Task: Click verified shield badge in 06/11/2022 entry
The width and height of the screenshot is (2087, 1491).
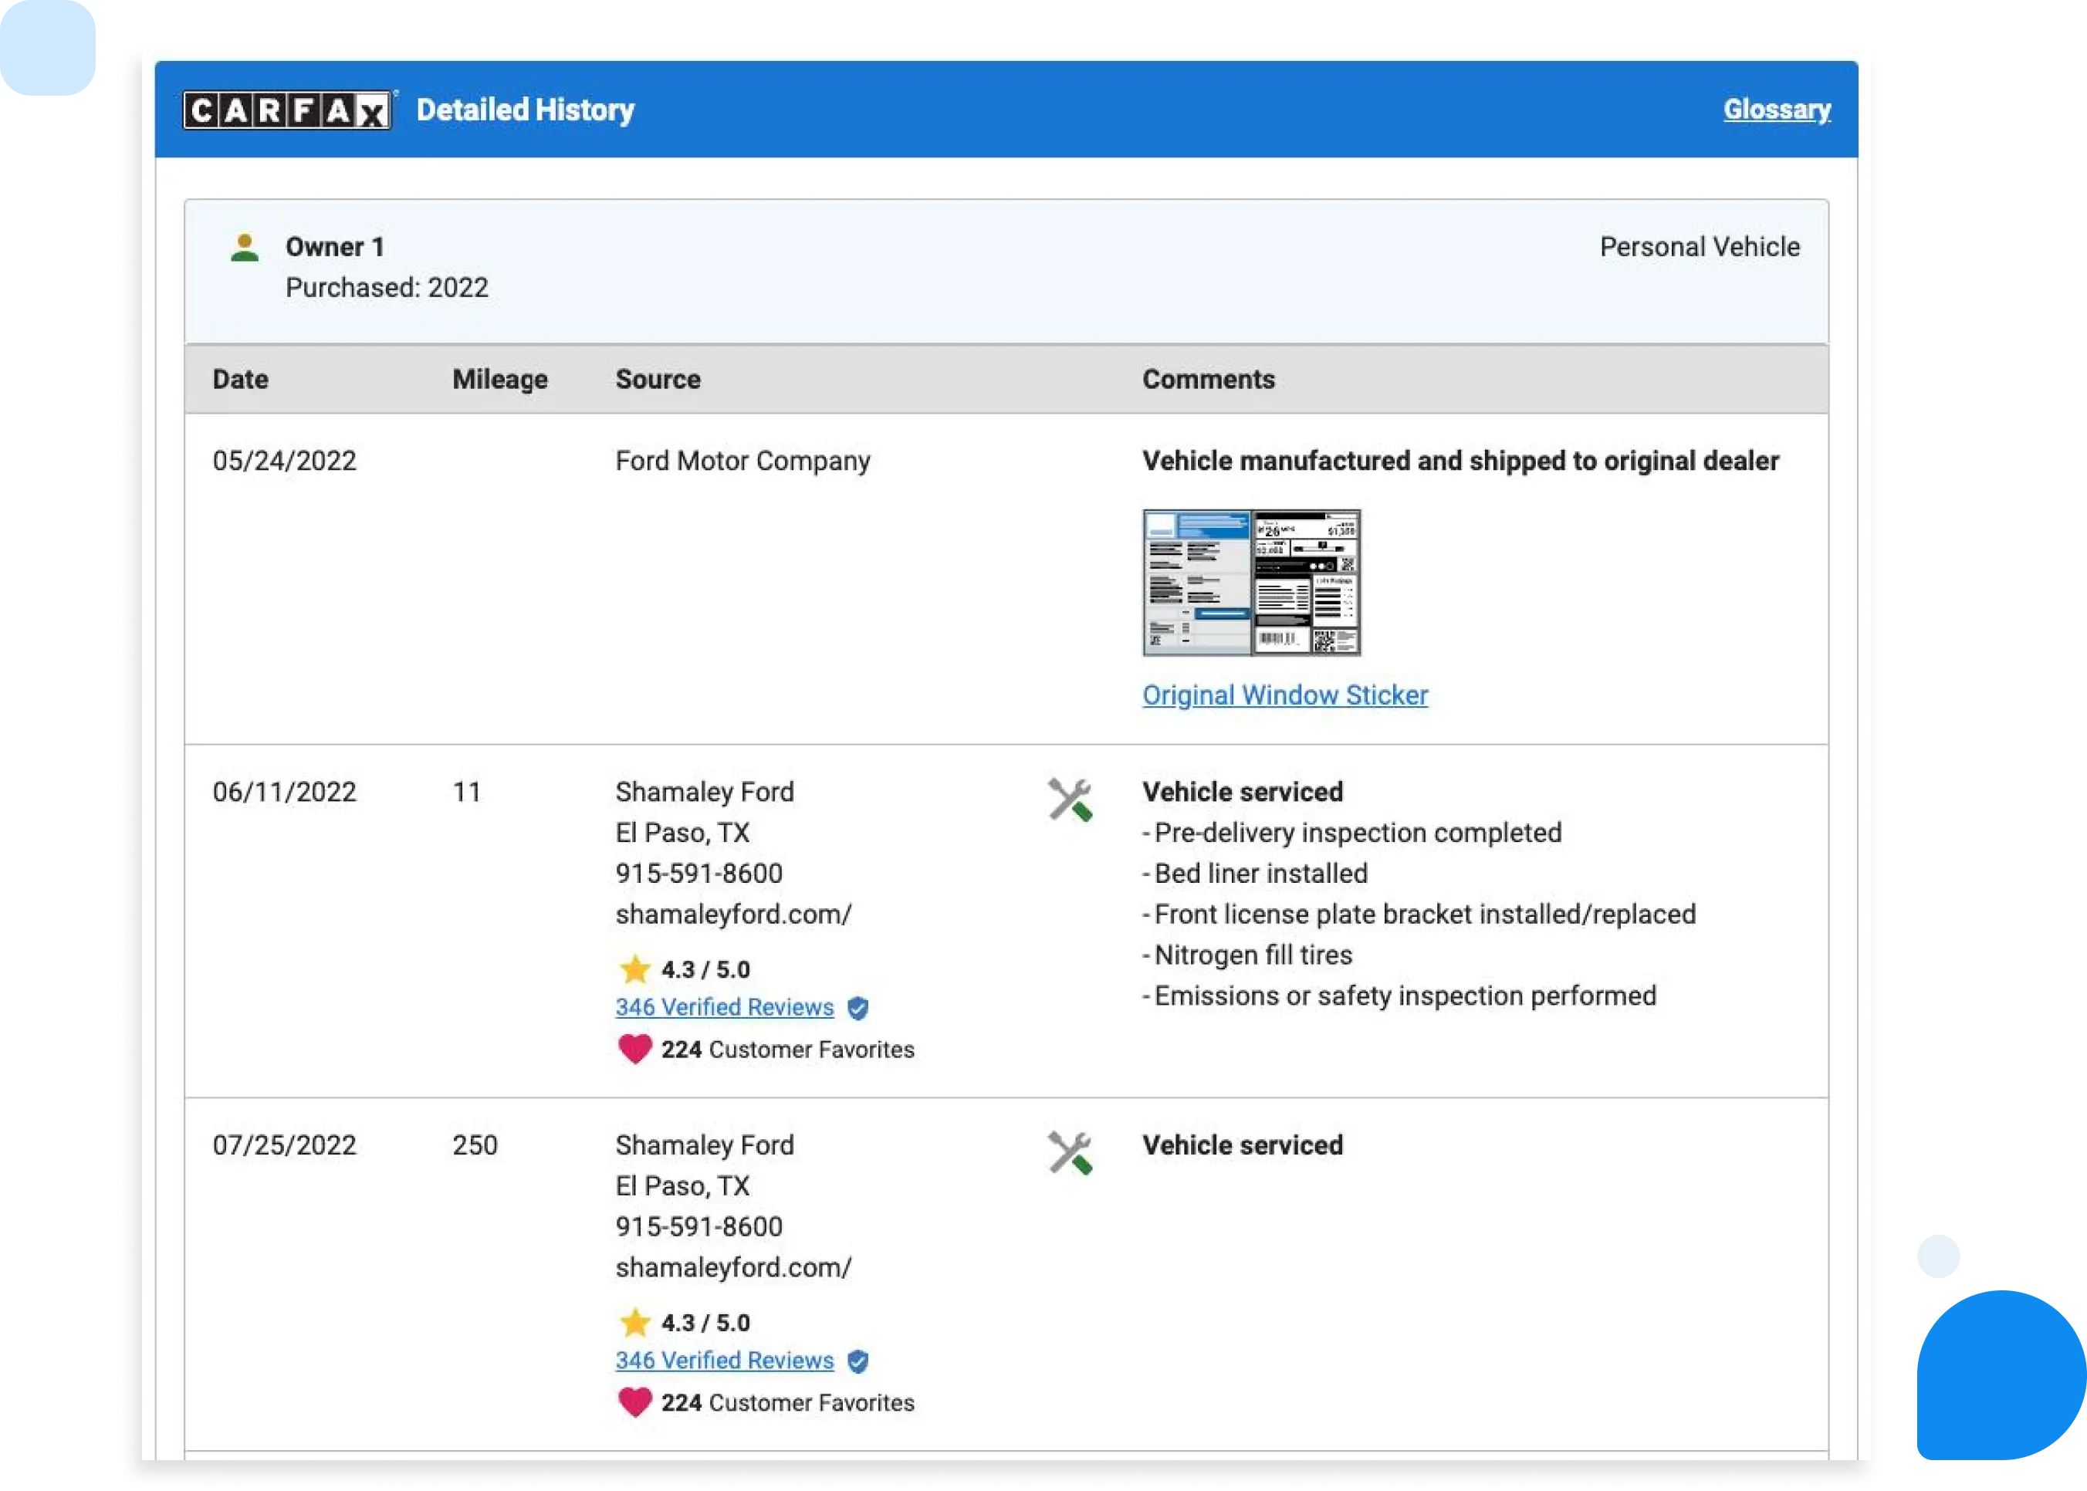Action: 857,1008
